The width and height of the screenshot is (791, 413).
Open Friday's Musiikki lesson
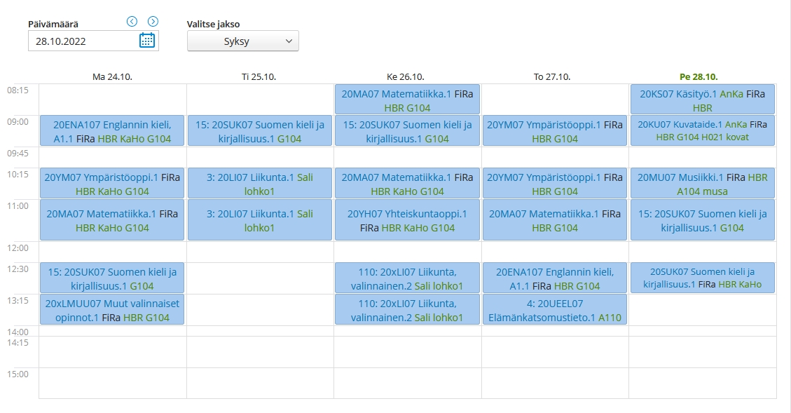[702, 184]
